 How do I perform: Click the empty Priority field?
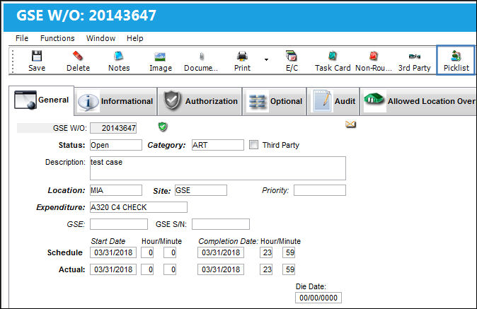pyautogui.click(x=320, y=190)
